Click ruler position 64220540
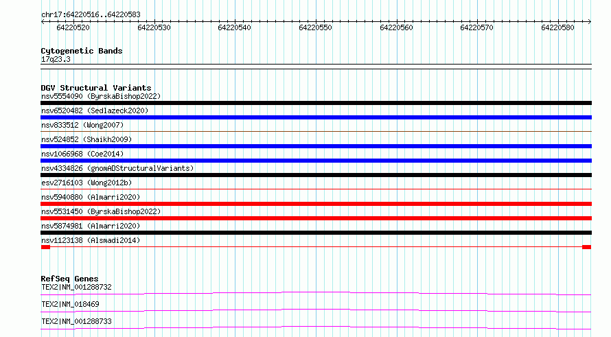The width and height of the screenshot is (611, 337). coord(234,27)
